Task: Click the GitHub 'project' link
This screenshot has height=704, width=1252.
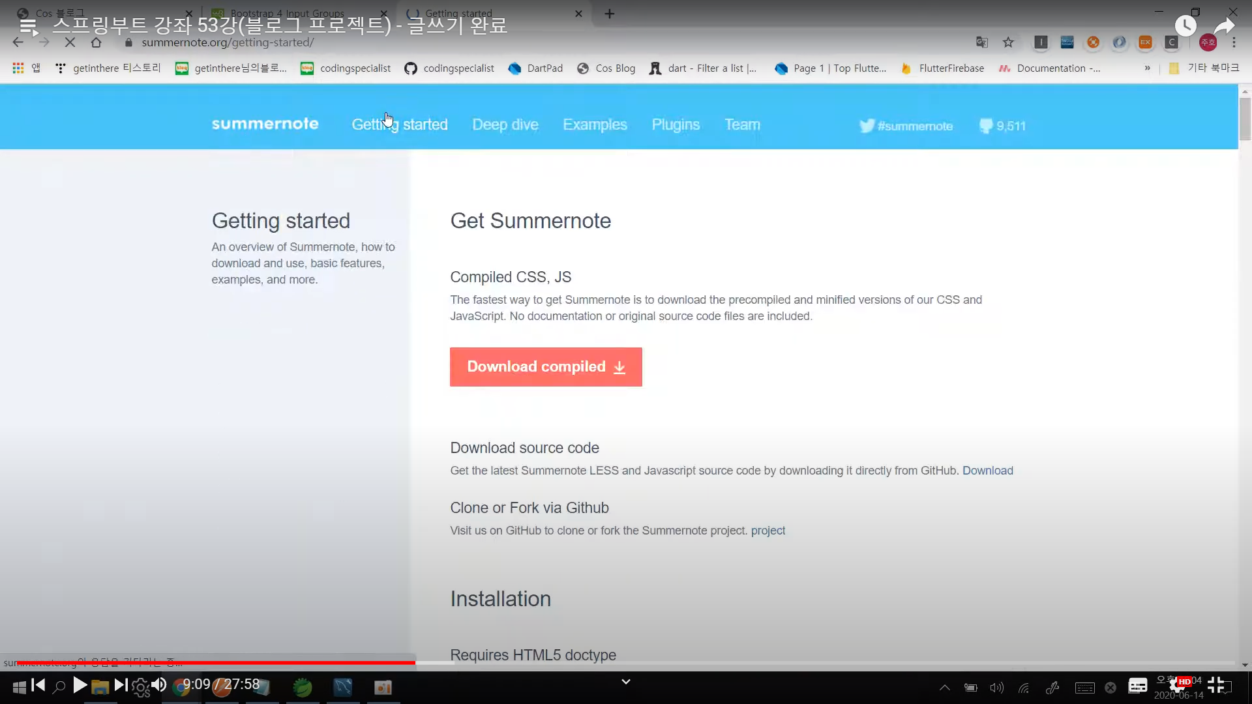Action: coord(768,531)
